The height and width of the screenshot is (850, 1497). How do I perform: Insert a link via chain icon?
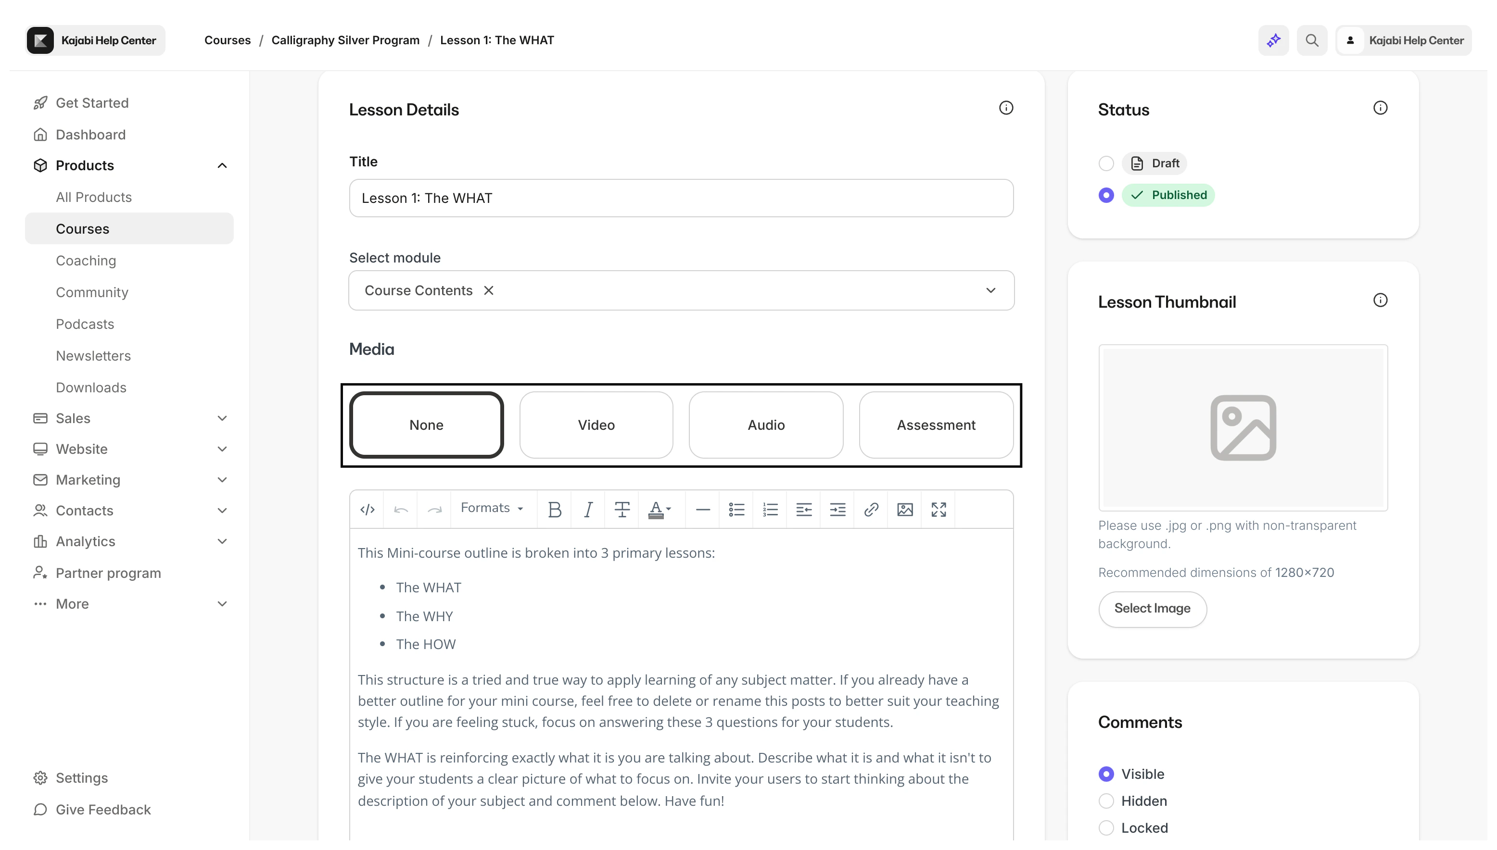pos(871,510)
